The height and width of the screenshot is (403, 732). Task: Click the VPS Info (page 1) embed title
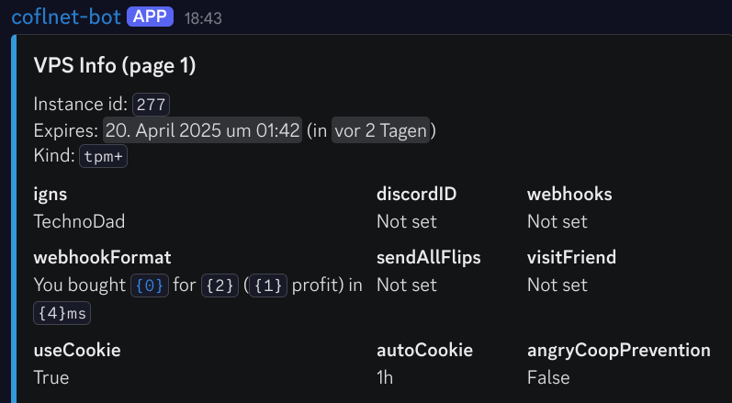pyautogui.click(x=115, y=65)
